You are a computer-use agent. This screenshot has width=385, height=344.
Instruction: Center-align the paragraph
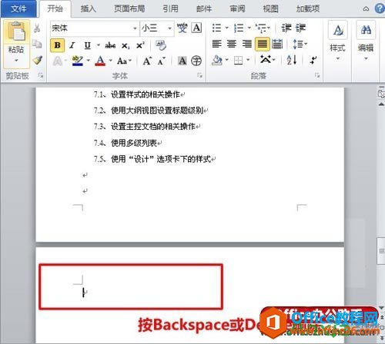(x=232, y=44)
